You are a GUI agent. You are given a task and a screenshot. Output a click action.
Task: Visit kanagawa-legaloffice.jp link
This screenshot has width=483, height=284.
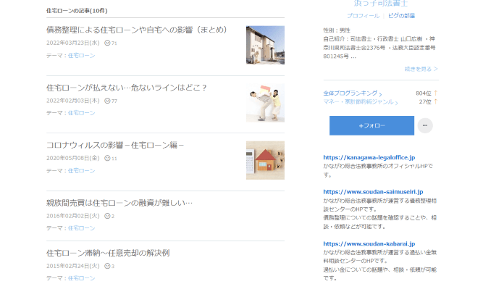pyautogui.click(x=369, y=157)
